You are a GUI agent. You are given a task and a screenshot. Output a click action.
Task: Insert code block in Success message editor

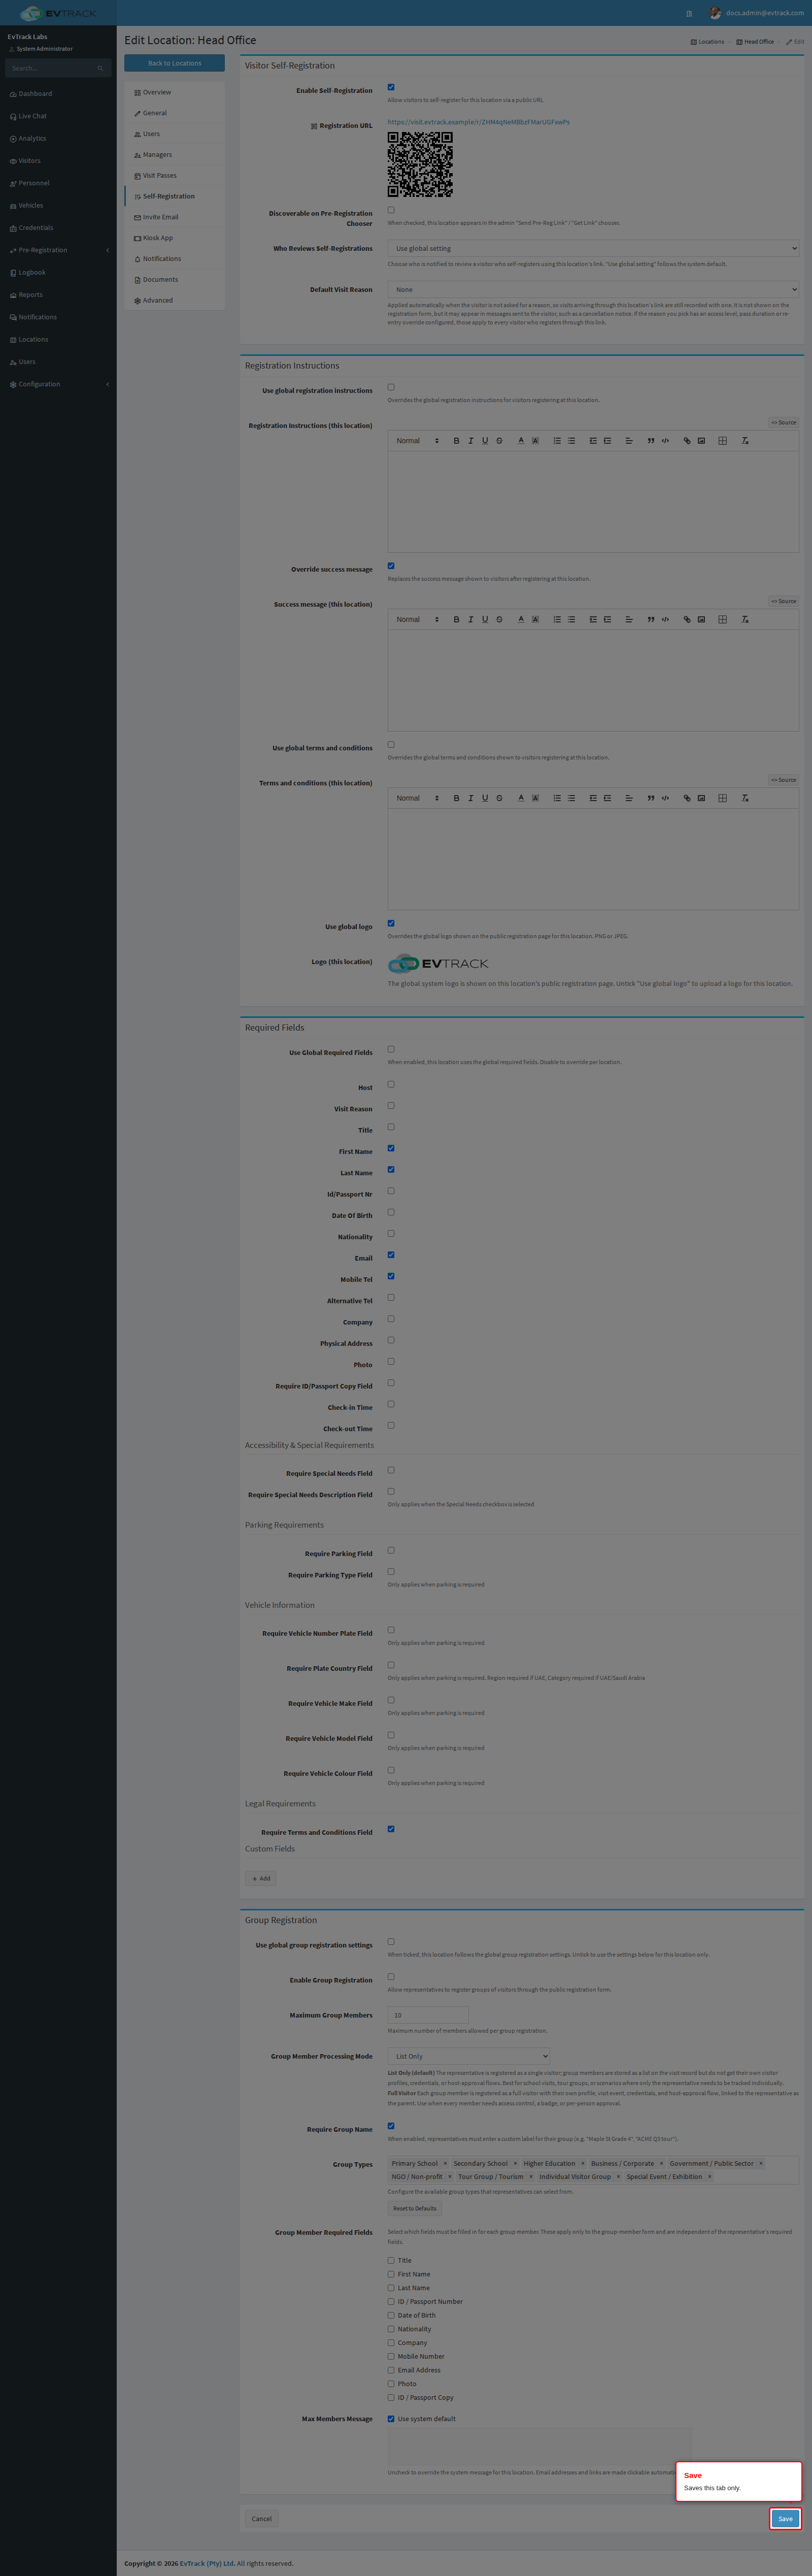665,620
